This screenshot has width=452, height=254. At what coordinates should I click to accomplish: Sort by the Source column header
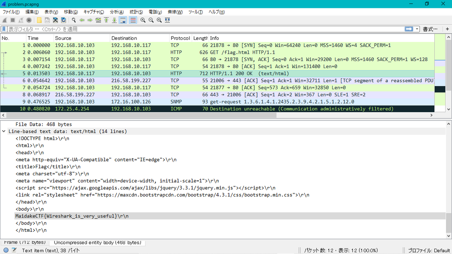[x=82, y=38]
